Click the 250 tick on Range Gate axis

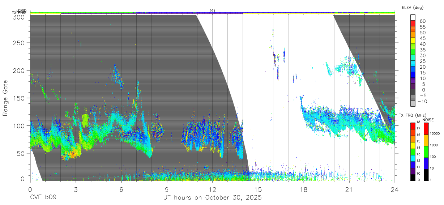point(19,43)
